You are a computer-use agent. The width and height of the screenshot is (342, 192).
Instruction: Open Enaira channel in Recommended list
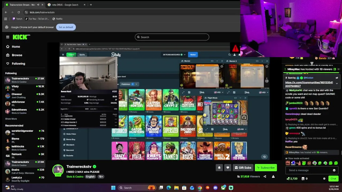(x=25, y=171)
